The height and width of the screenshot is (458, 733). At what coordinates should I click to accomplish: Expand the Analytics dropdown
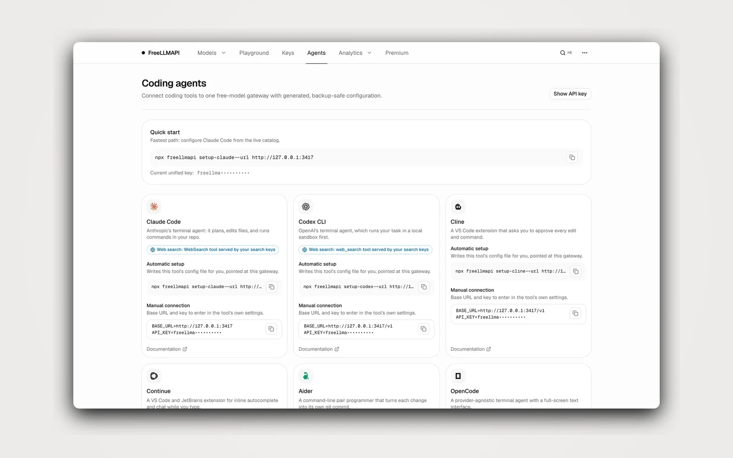pyautogui.click(x=355, y=53)
